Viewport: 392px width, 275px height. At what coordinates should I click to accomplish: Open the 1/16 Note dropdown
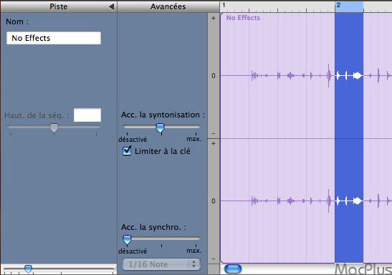coord(161,264)
